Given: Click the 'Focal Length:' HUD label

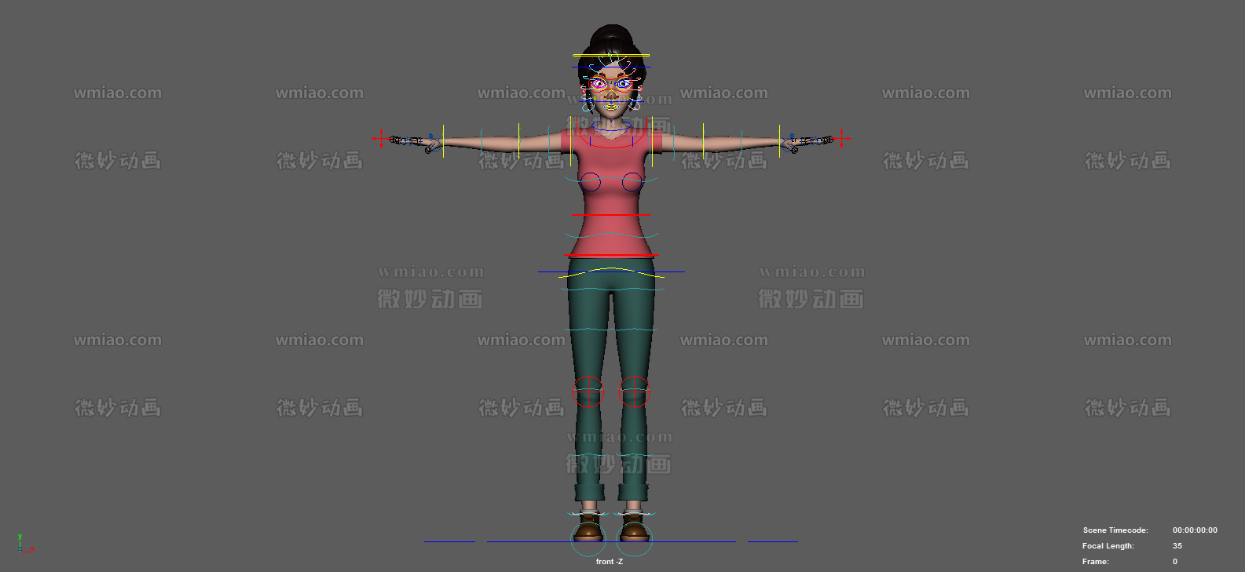Looking at the screenshot, I should (1108, 546).
